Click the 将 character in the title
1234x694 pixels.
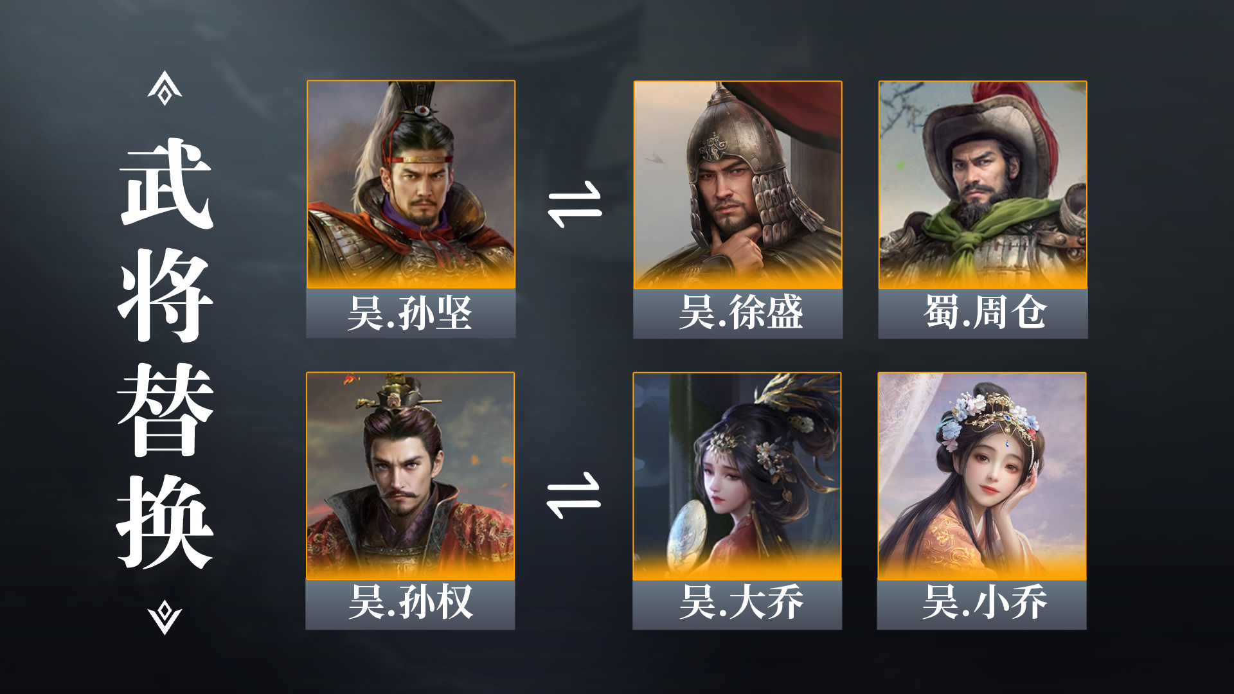[x=166, y=295]
